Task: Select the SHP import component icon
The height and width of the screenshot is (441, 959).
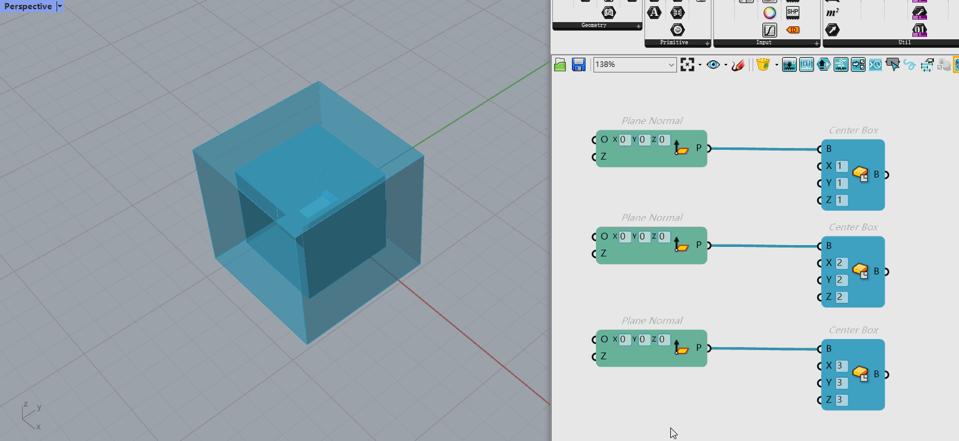Action: [793, 12]
